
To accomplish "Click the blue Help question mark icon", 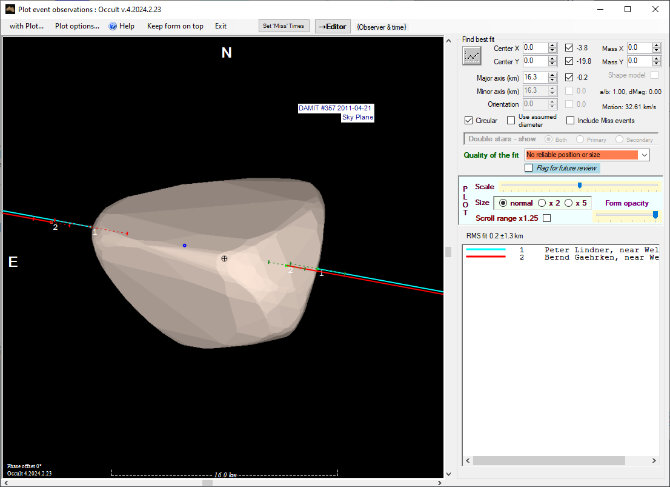I will [x=113, y=26].
